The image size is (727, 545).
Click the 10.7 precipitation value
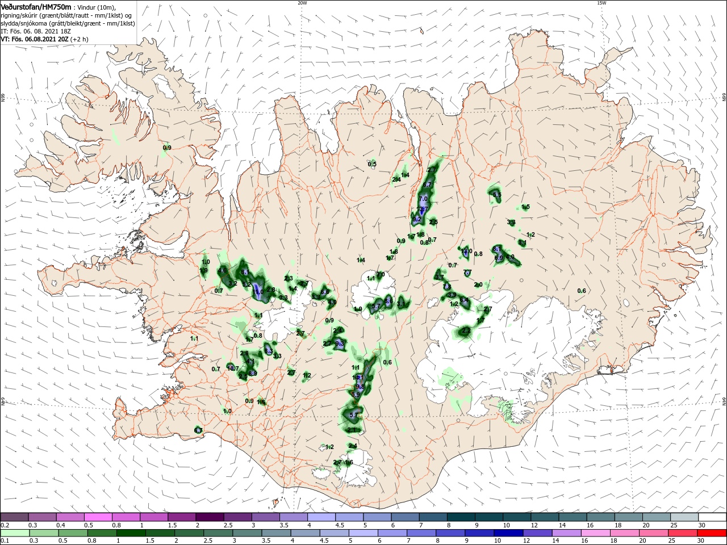coord(233,368)
